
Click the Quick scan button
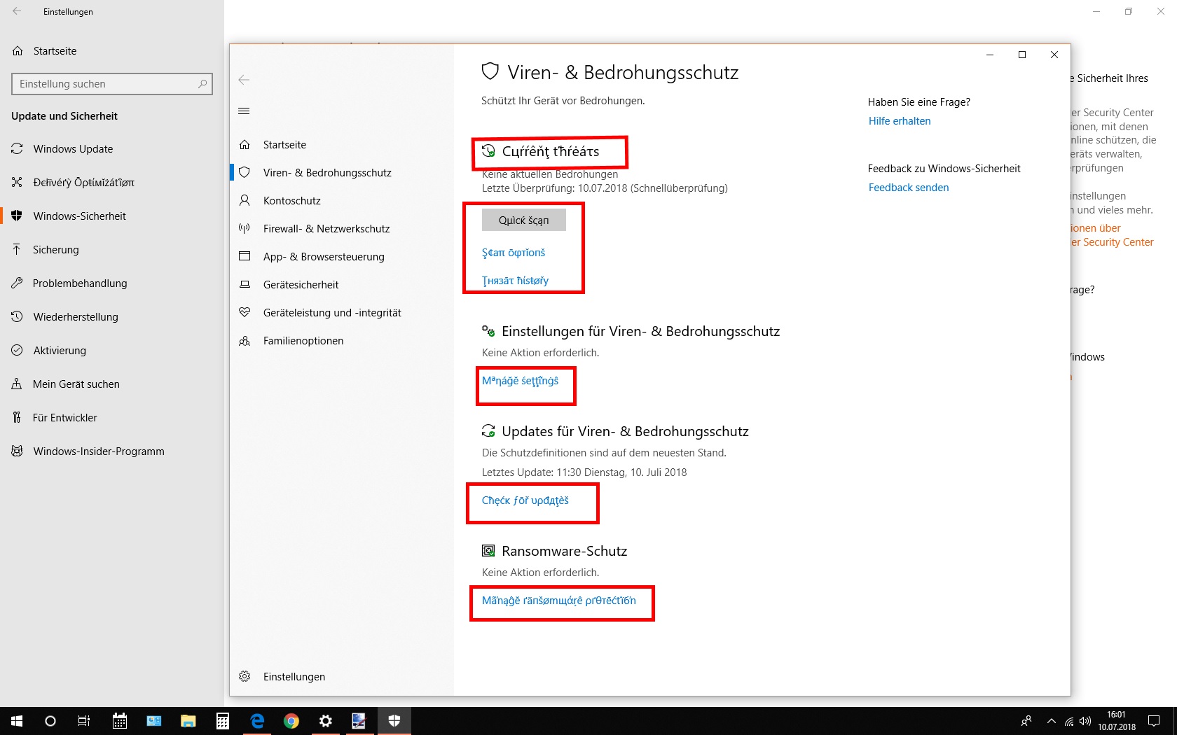[x=523, y=220]
